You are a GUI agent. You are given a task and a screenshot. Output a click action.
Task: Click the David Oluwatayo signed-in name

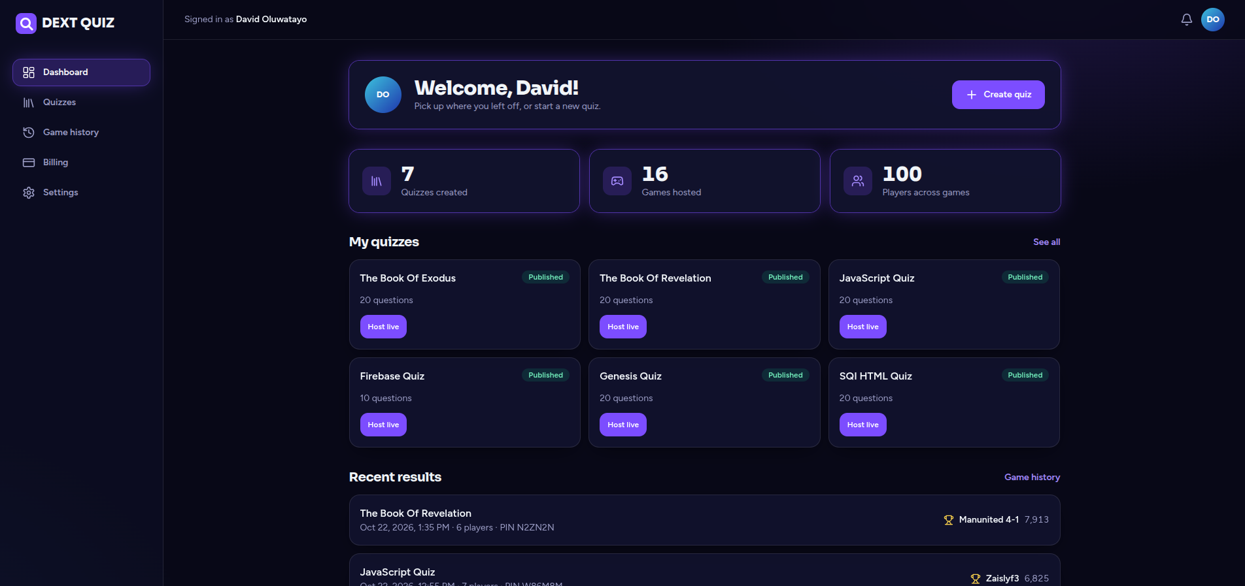[271, 20]
